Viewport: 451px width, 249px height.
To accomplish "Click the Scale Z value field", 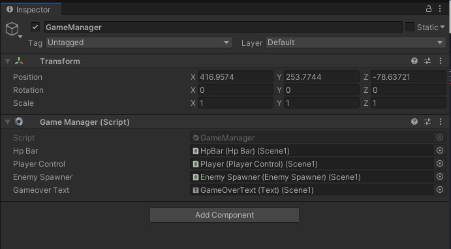I will 409,103.
